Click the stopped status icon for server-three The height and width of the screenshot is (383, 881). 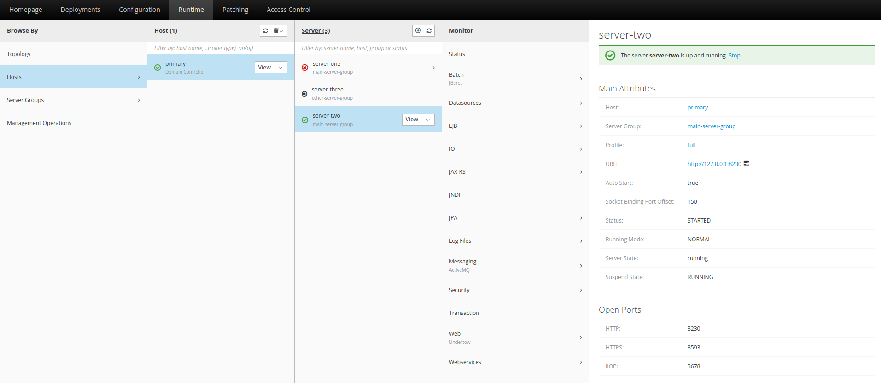coord(304,94)
